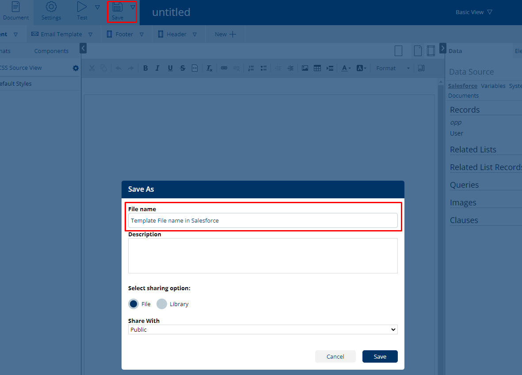Click the Insert Link toolbar icon

(224, 68)
